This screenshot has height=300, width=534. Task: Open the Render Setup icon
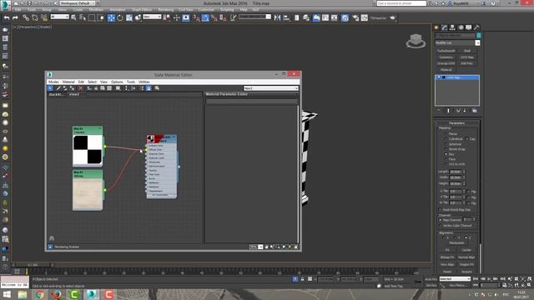tap(355, 17)
